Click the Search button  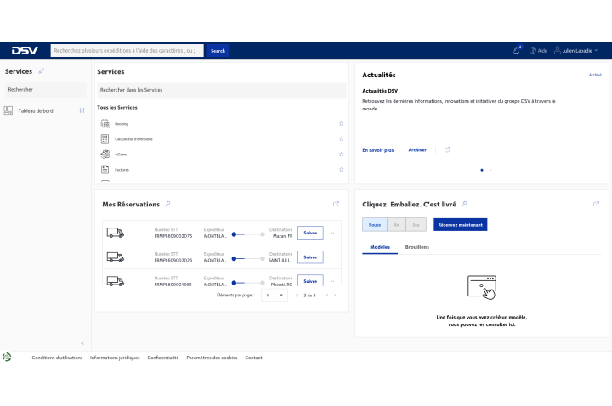[x=218, y=51]
